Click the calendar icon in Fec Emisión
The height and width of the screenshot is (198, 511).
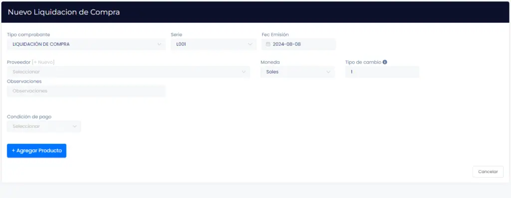pyautogui.click(x=268, y=44)
